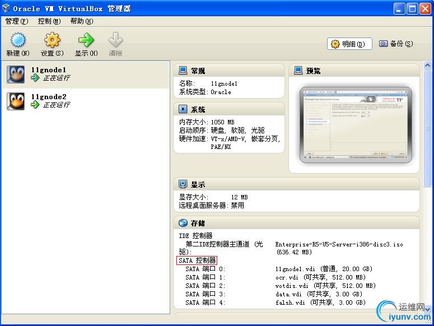
Task: Click the data.vdi shared disk entry
Action: [x=319, y=294]
